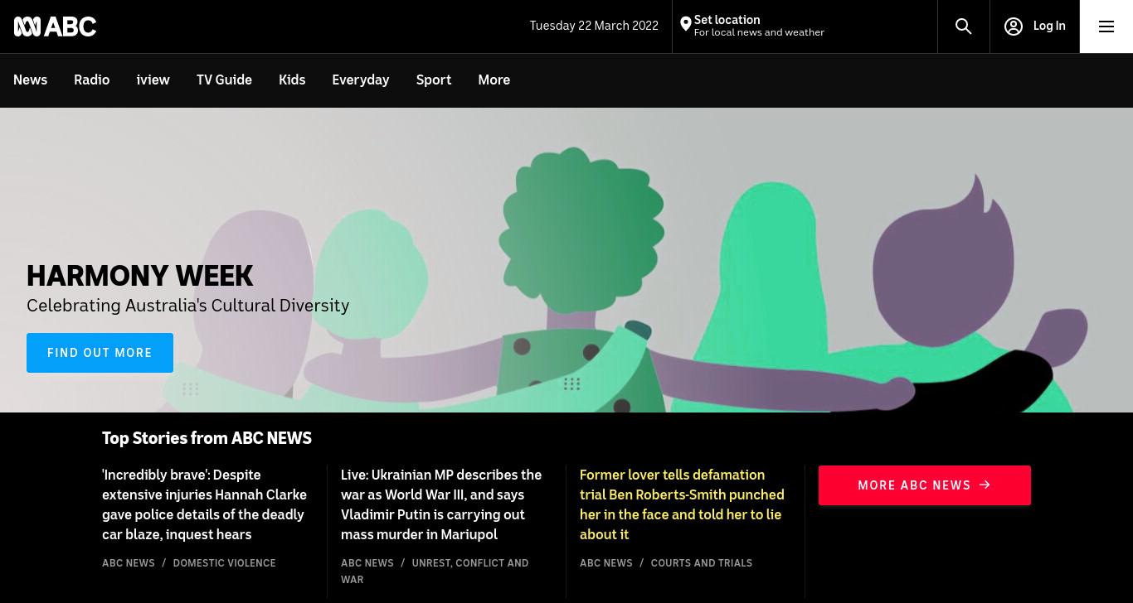Open TV Guide navigation item
1133x603 pixels.
click(x=224, y=80)
